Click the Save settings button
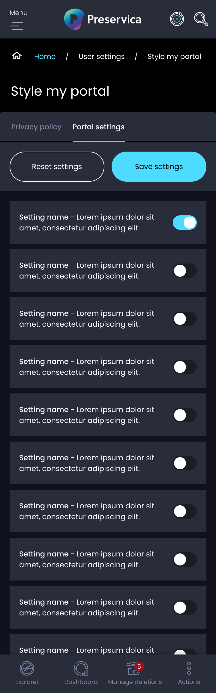The image size is (216, 693). click(x=159, y=167)
